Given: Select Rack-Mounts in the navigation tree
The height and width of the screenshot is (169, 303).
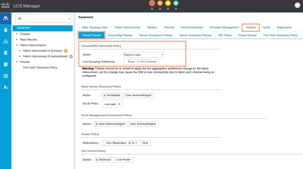Looking at the screenshot, I should click(29, 39).
